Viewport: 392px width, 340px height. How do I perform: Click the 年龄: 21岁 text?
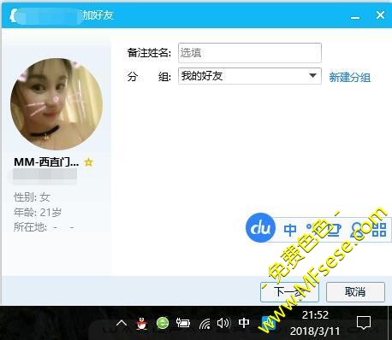[38, 212]
